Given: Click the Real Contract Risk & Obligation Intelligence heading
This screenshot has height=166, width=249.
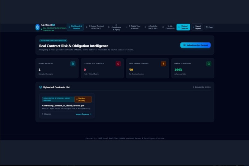Looking at the screenshot, I should point(74,46).
